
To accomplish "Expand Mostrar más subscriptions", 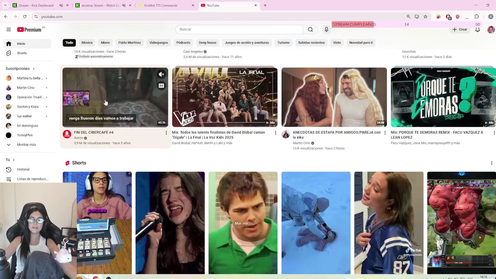I will [26, 145].
